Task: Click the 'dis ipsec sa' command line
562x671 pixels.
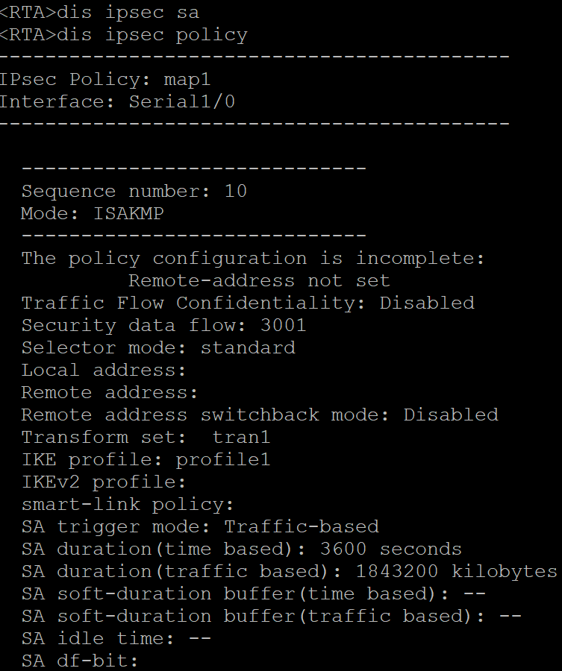Action: click(x=99, y=13)
